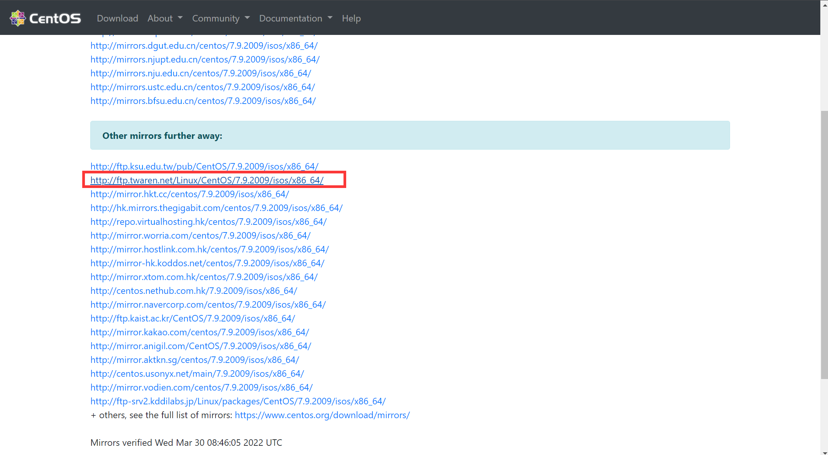Open the mirror.kakao.com mirror link
Screen dimensions: 828x455
pos(199,332)
